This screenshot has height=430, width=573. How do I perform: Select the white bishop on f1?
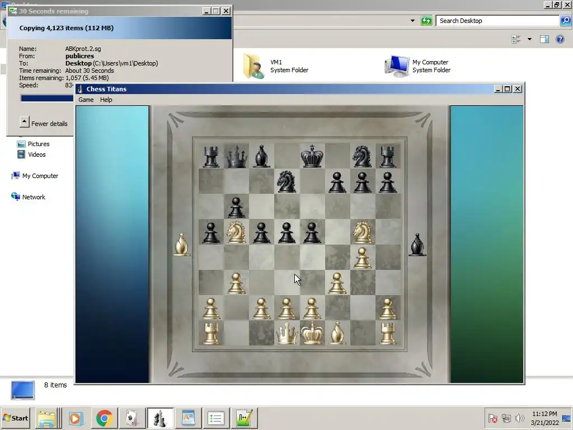click(x=337, y=333)
